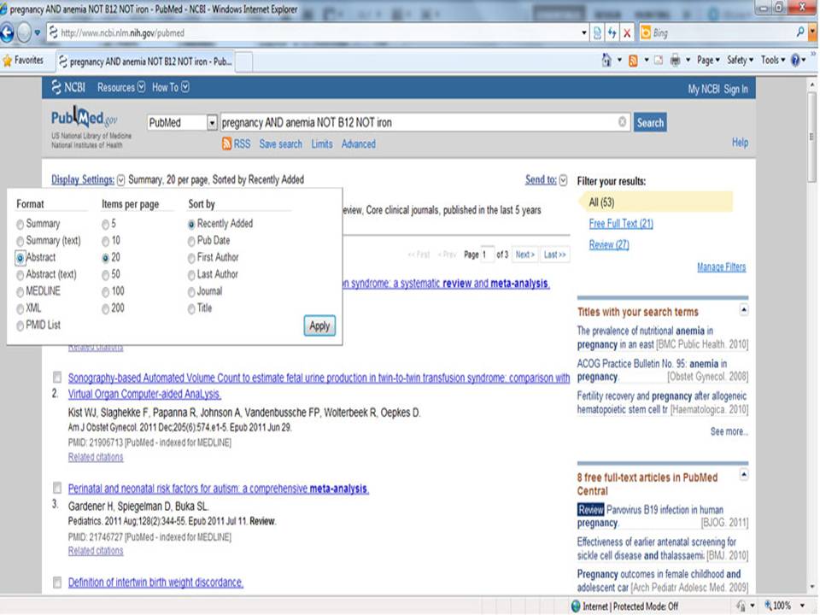The width and height of the screenshot is (820, 615).
Task: Select the Abstract (text) format option
Action: [x=20, y=275]
